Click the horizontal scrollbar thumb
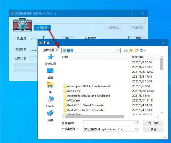Viewport: 171px width, 143px height. coord(95,116)
